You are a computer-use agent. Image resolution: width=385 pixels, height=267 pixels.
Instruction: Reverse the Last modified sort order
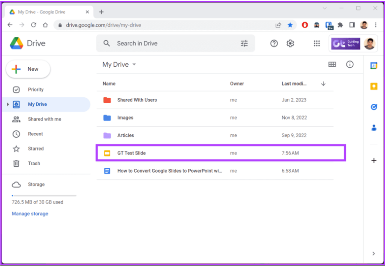323,83
